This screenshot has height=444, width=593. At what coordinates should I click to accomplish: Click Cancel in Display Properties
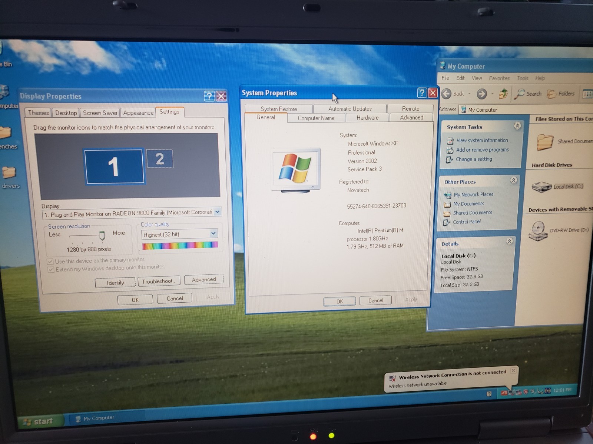pos(174,298)
